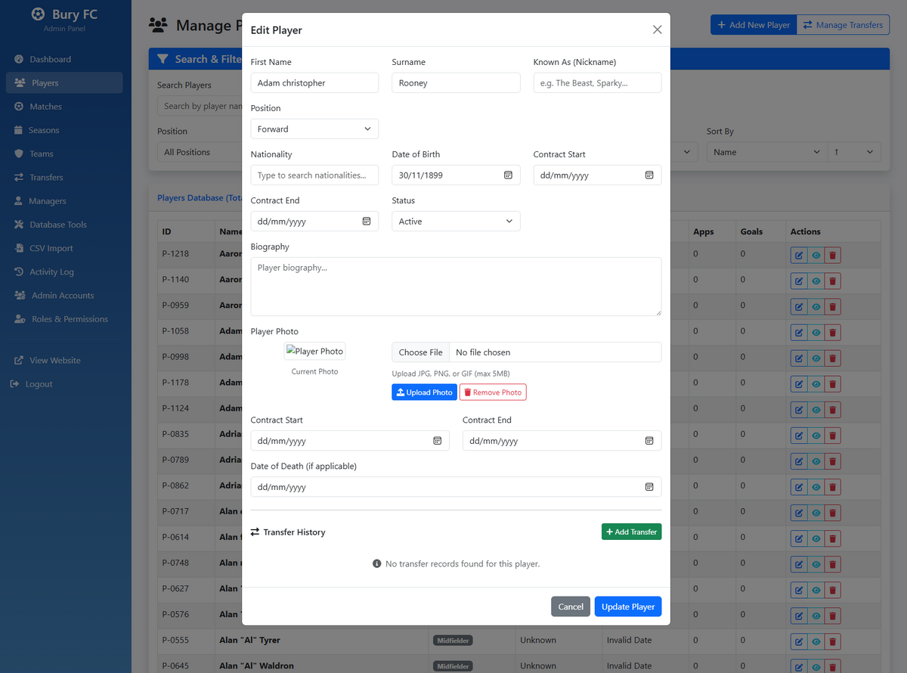View player P-0959 with the eye icon
Screen dimensions: 907x673
pos(816,307)
